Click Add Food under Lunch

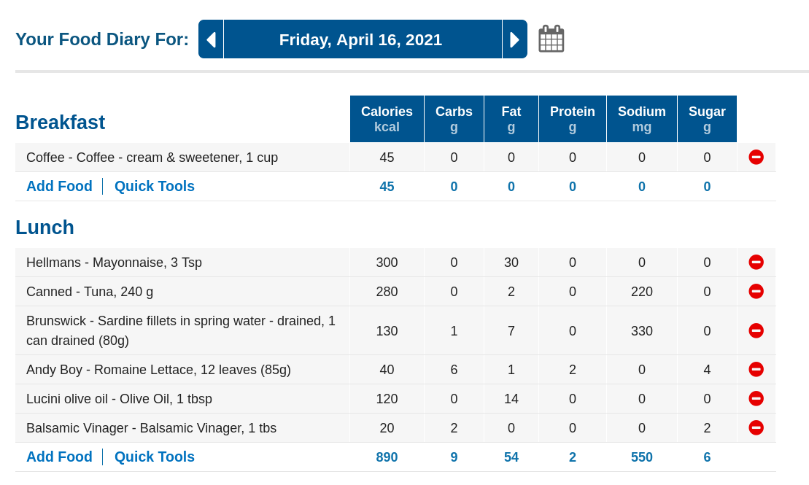[59, 457]
